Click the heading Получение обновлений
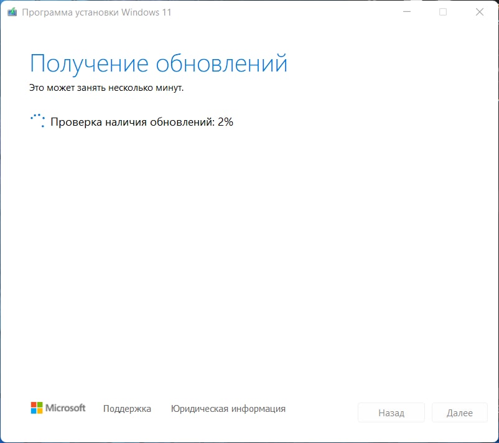 [x=159, y=63]
